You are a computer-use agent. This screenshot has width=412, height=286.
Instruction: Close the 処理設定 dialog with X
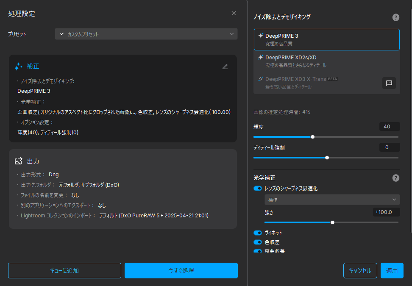234,13
